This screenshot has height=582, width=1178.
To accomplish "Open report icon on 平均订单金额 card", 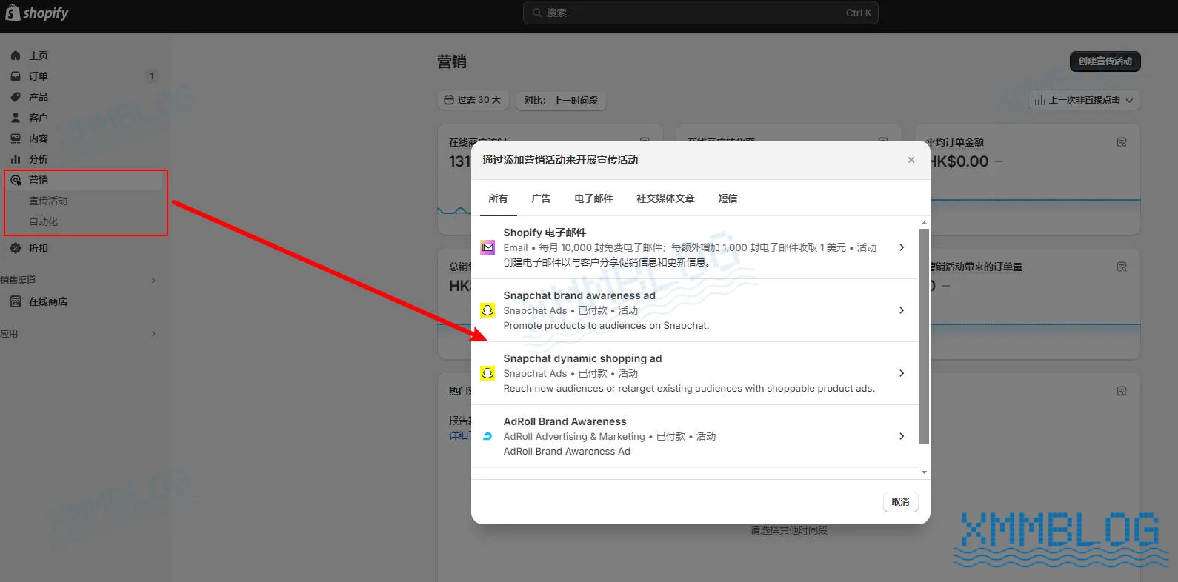I will 1122,142.
